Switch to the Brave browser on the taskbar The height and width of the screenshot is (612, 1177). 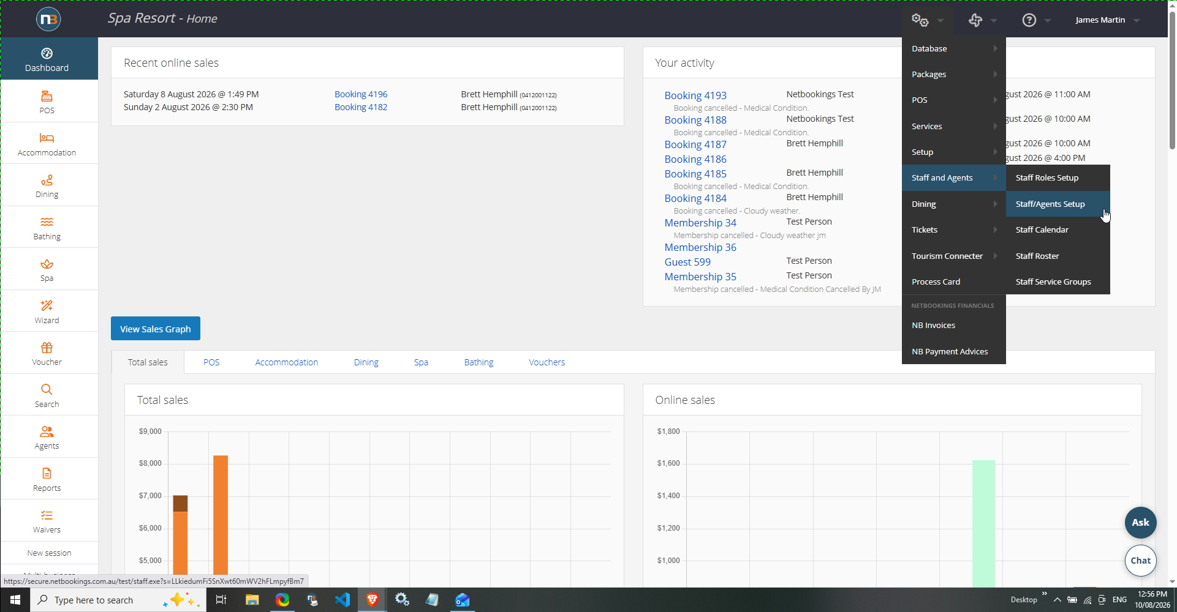[x=372, y=600]
